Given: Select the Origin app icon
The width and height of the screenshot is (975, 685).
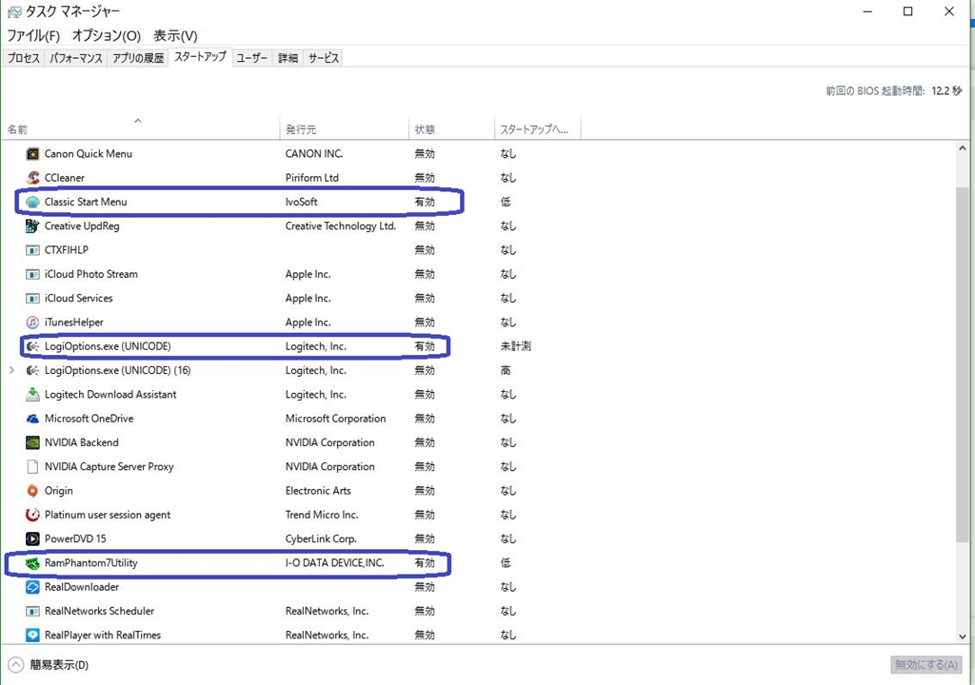Looking at the screenshot, I should [x=33, y=491].
